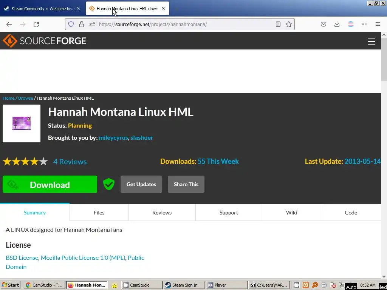The height and width of the screenshot is (290, 387).
Task: Click the Get Updates button
Action: click(x=141, y=184)
